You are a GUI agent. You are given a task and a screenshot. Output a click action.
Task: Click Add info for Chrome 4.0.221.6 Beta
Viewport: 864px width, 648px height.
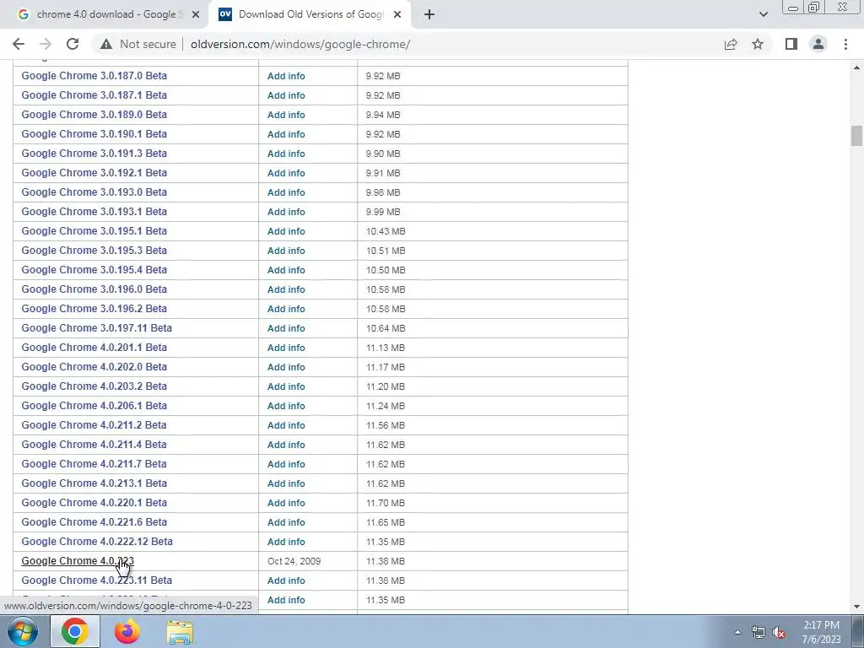[x=286, y=522]
